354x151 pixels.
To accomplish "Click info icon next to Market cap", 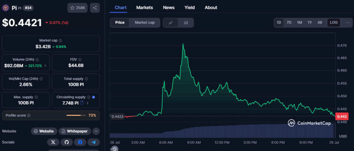I will [60, 40].
